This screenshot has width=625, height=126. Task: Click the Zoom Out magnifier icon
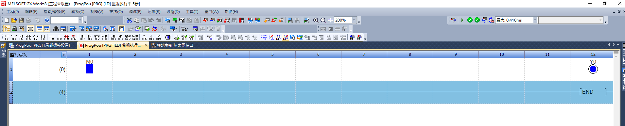tap(323, 20)
